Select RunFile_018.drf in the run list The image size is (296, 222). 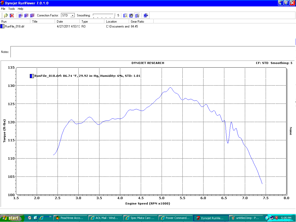coord(15,26)
